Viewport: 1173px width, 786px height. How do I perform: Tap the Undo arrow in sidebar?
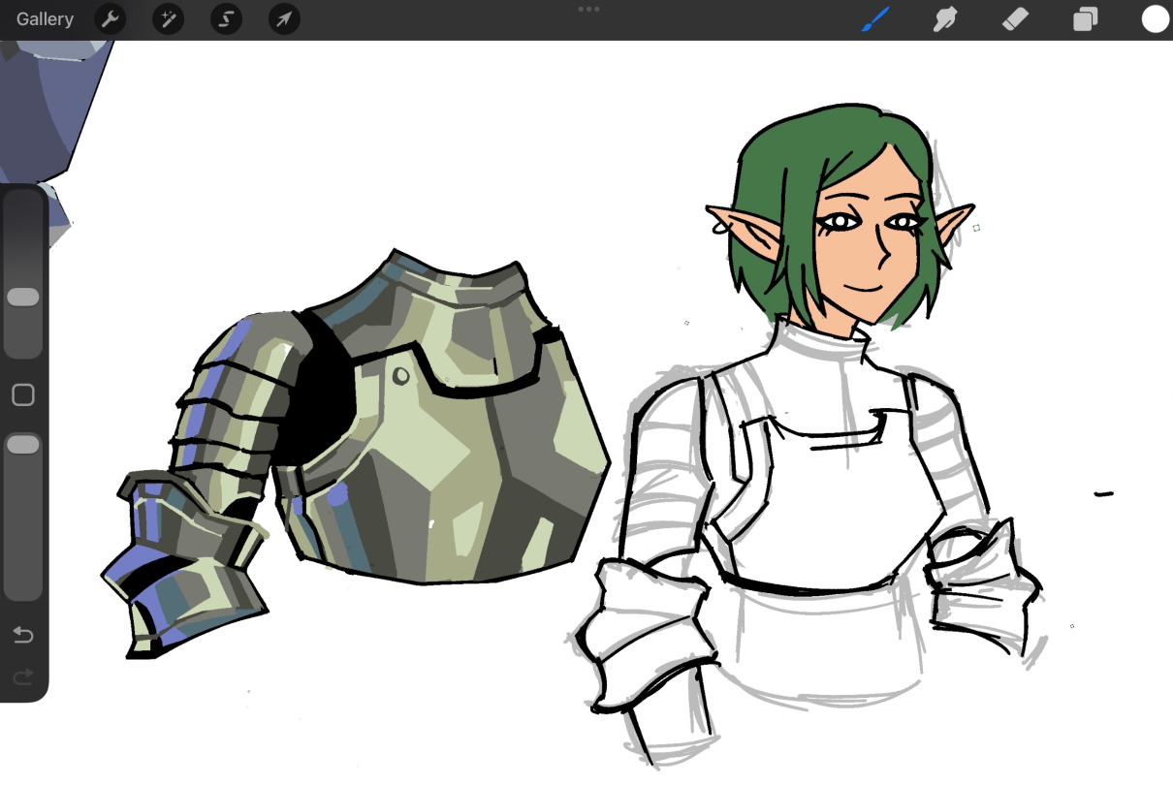23,636
